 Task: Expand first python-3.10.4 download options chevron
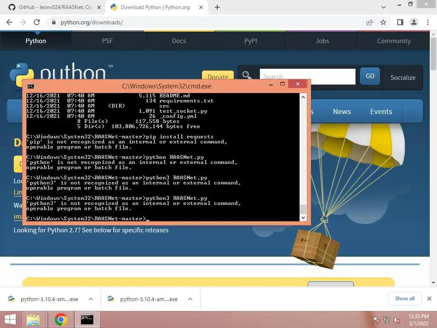[91, 299]
